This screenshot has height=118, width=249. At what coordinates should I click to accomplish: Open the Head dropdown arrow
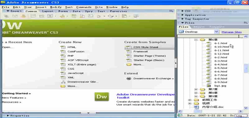click(x=104, y=16)
